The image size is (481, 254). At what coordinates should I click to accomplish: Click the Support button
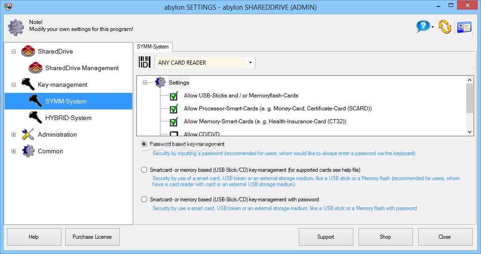click(326, 237)
